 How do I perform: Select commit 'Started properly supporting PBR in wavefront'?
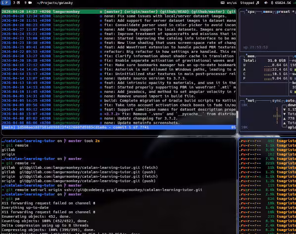(119, 87)
